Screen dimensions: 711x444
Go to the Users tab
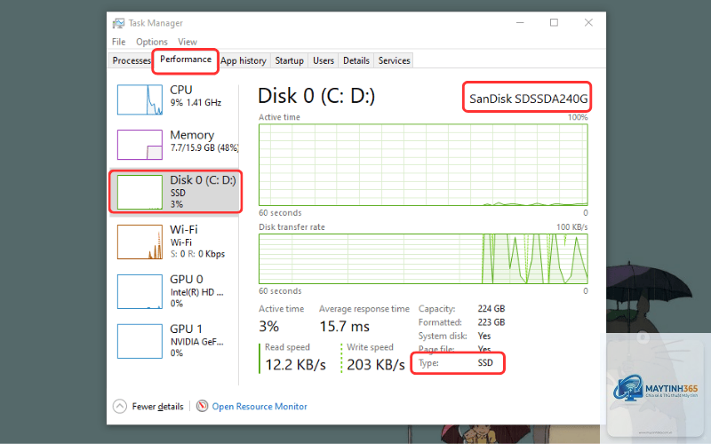tap(324, 60)
